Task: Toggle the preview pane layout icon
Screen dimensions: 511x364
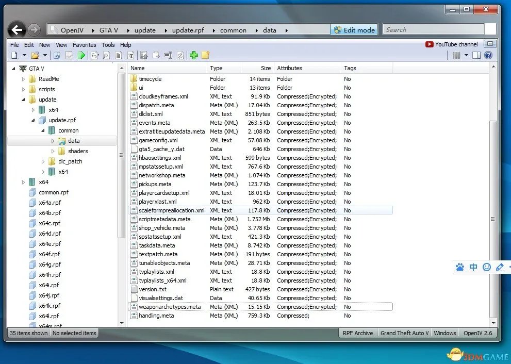Action: coord(476,55)
